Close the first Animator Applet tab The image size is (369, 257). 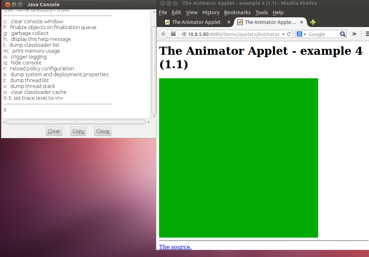click(x=229, y=22)
